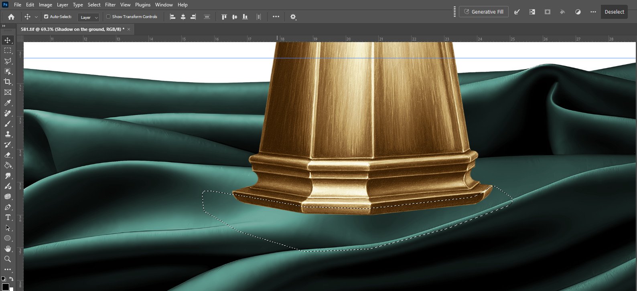
Task: Open the Auto-Select Layer dropdown
Action: (x=89, y=17)
